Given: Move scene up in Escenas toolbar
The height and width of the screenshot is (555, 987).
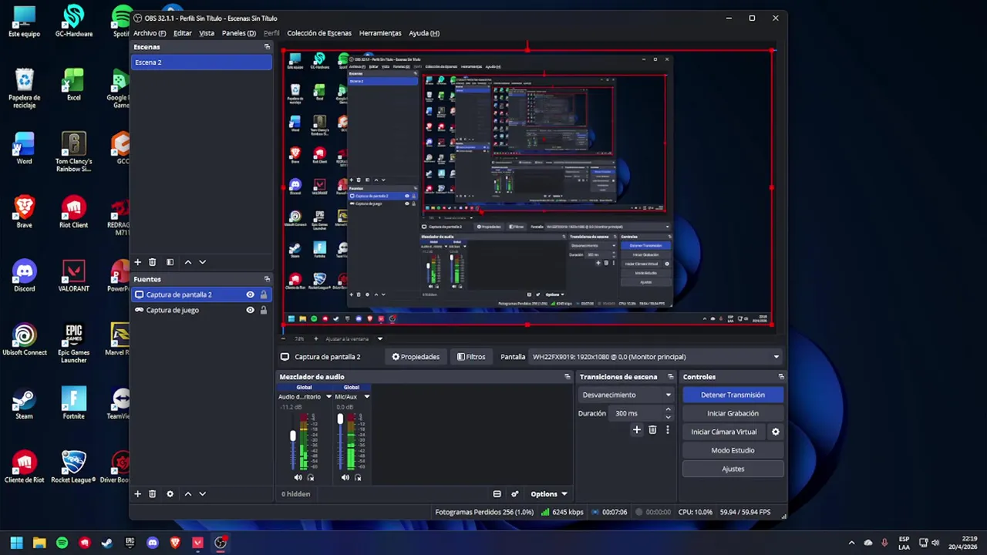Looking at the screenshot, I should click(x=187, y=262).
